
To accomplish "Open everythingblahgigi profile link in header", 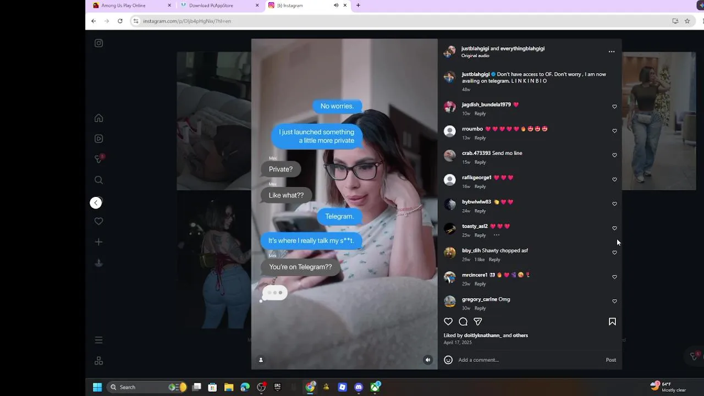I will point(522,48).
